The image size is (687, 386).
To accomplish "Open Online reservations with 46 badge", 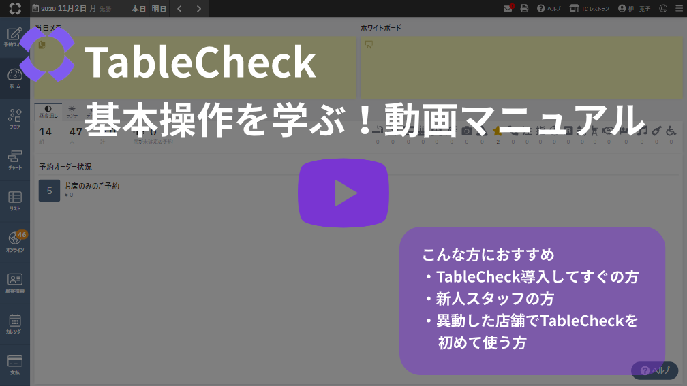I will coord(14,242).
